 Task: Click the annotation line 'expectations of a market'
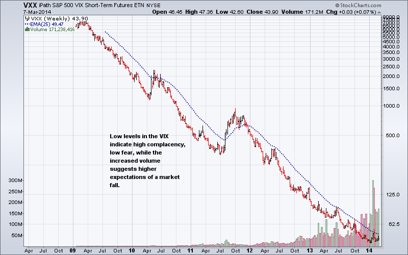click(145, 177)
